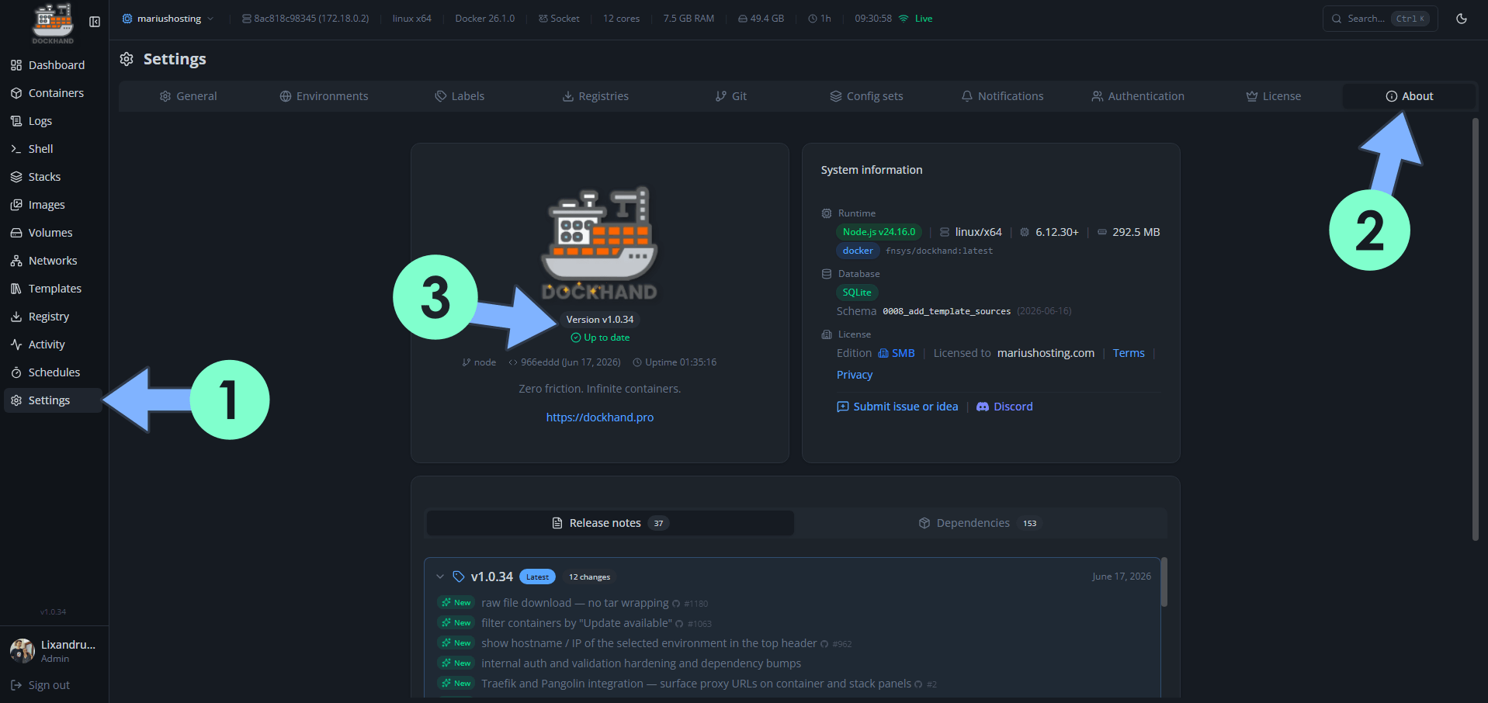
Task: Focus the Search box in the top bar
Action: point(1380,19)
